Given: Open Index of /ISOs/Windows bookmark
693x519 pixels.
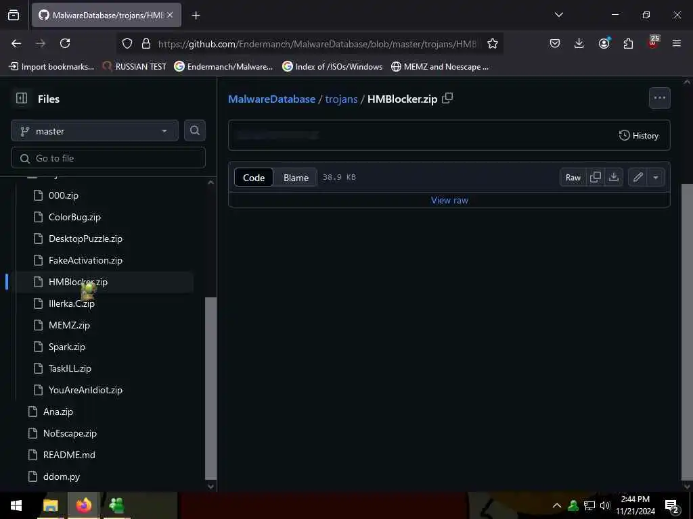Looking at the screenshot, I should tap(332, 67).
